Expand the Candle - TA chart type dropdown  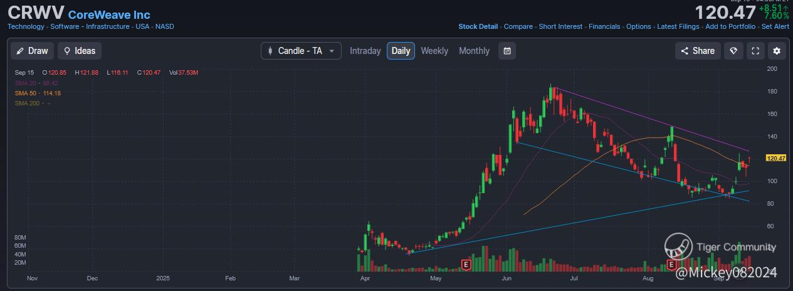pyautogui.click(x=301, y=51)
